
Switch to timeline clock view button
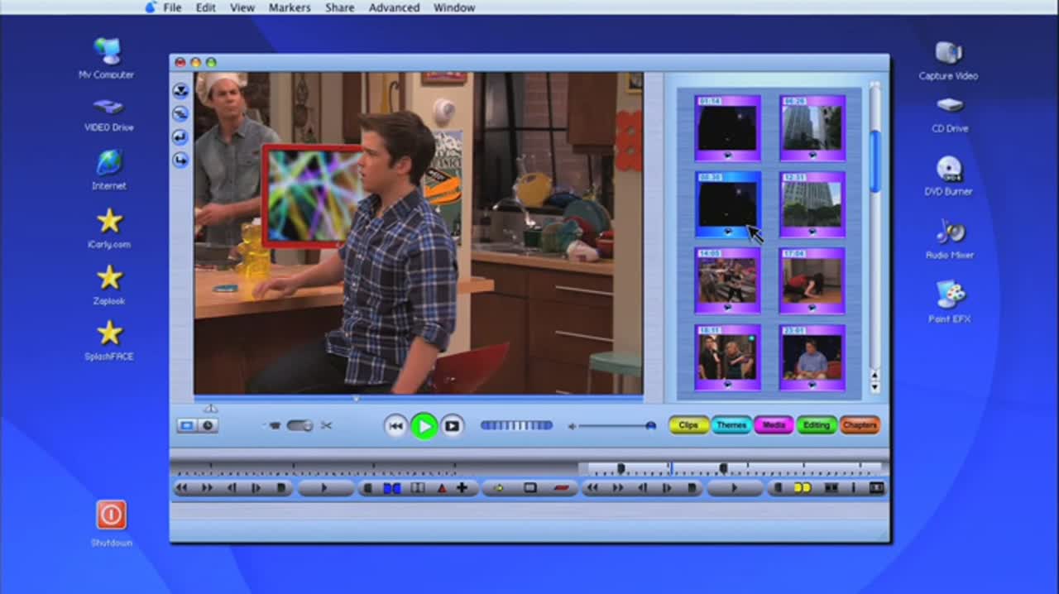[x=208, y=425]
